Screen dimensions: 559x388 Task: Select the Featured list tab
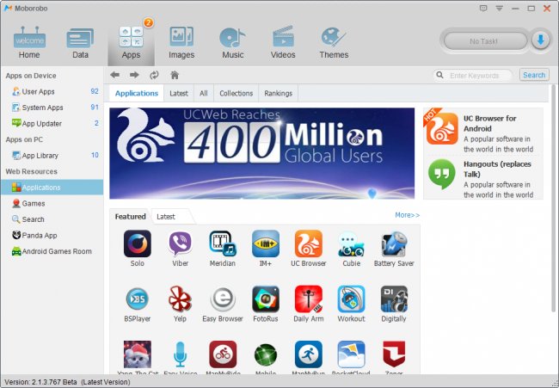(130, 217)
